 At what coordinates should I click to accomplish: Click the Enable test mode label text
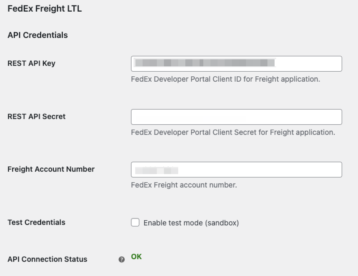(191, 223)
